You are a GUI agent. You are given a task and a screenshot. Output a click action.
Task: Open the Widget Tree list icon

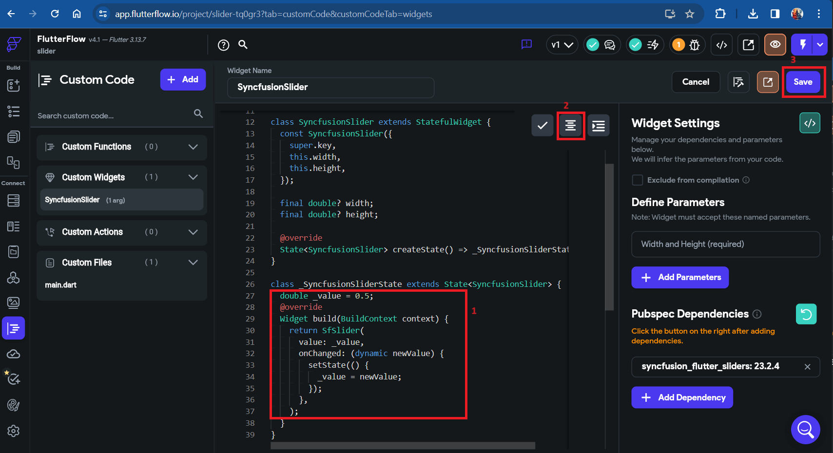click(14, 111)
